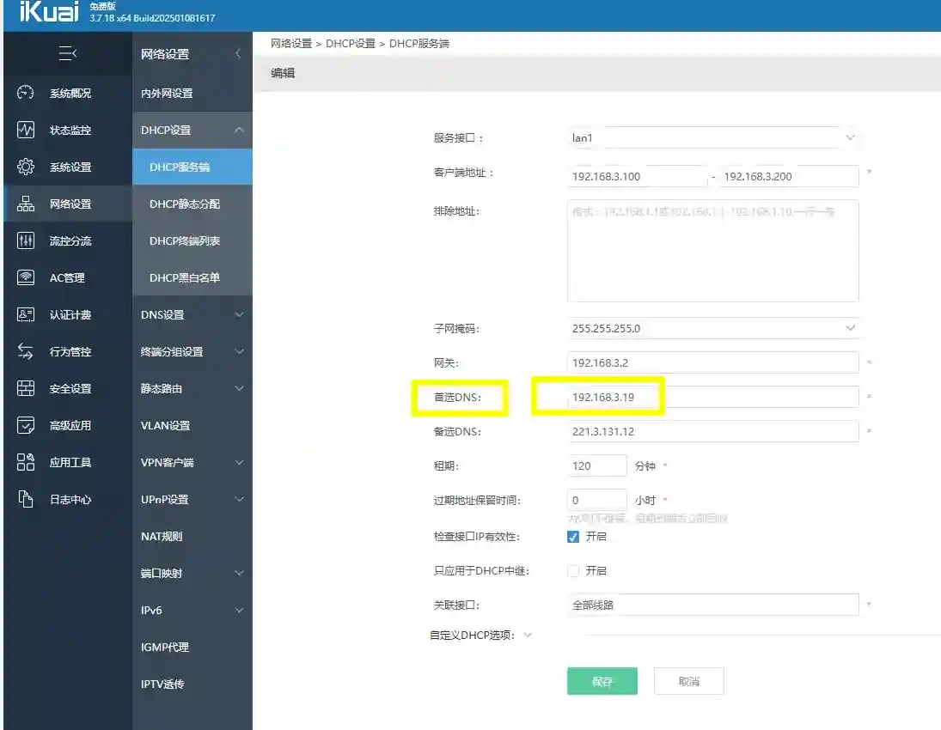The image size is (941, 730).
Task: Expand the 关联接口 dropdown for 全部线路
Action: point(713,605)
